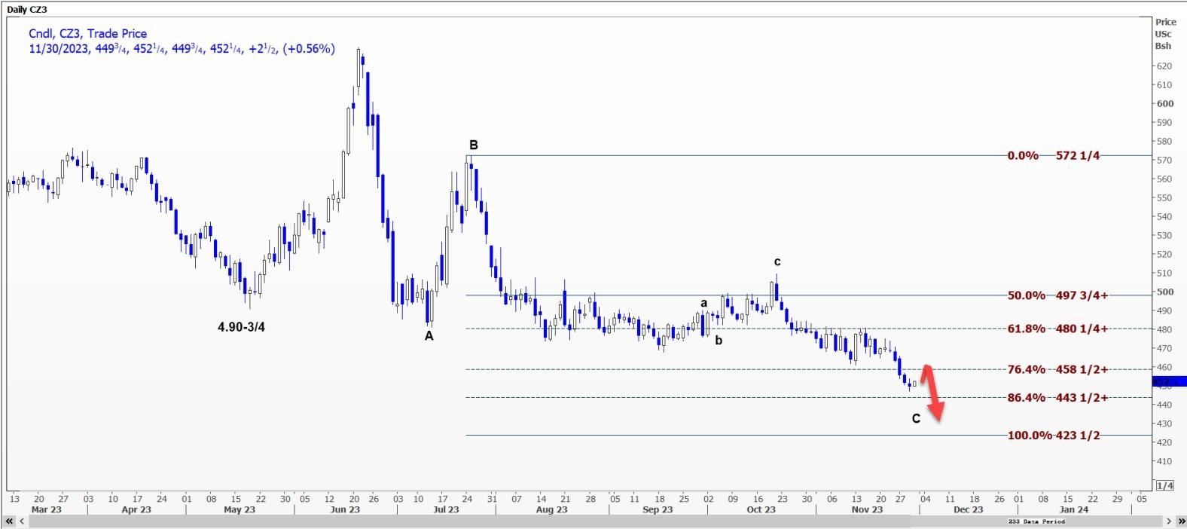Select the 76.4% 458 1/2+ retracement label
This screenshot has width=1187, height=529.
(x=1057, y=369)
